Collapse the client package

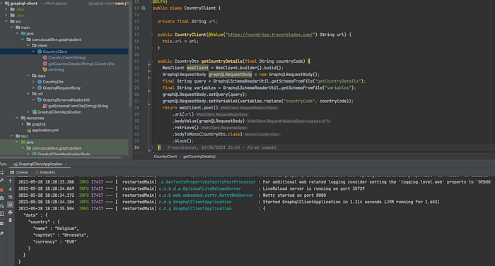(28, 46)
